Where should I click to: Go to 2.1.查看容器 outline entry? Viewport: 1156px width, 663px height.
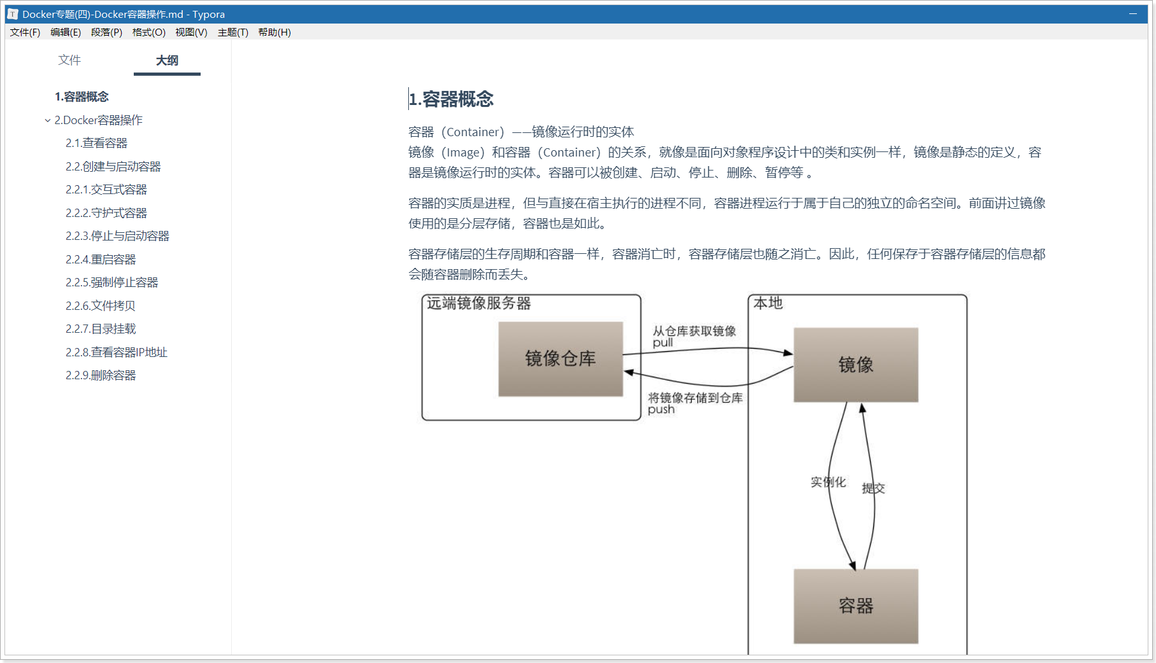point(96,143)
